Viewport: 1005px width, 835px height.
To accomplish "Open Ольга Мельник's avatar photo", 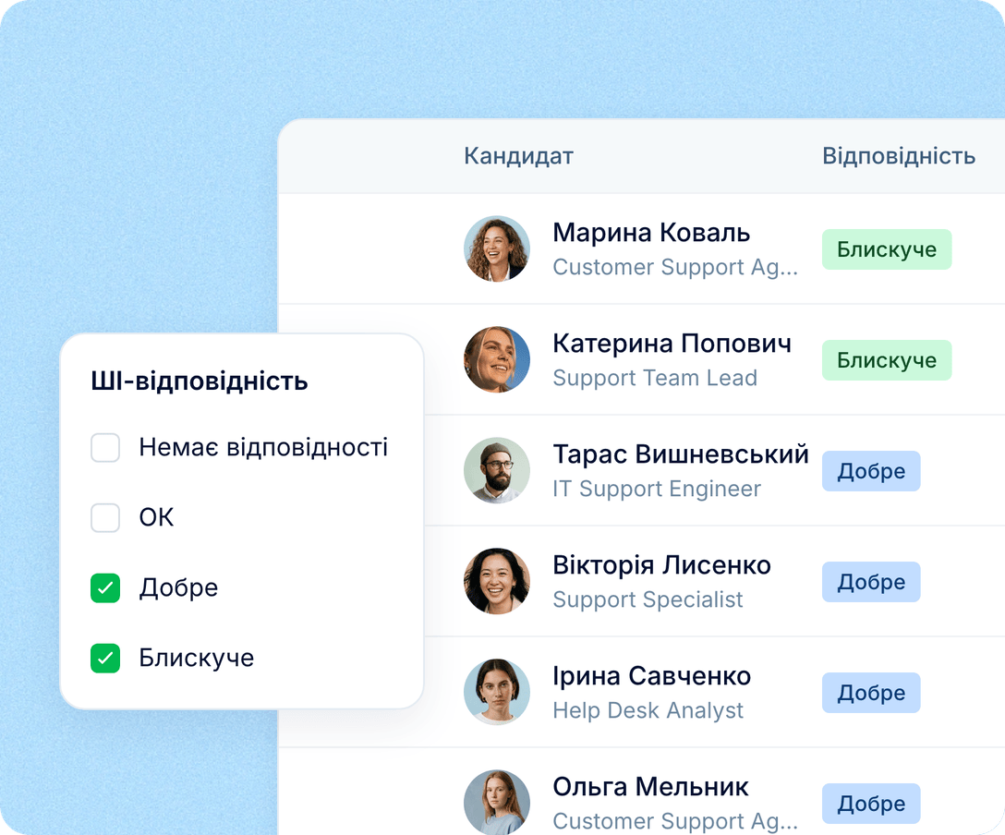I will click(497, 803).
